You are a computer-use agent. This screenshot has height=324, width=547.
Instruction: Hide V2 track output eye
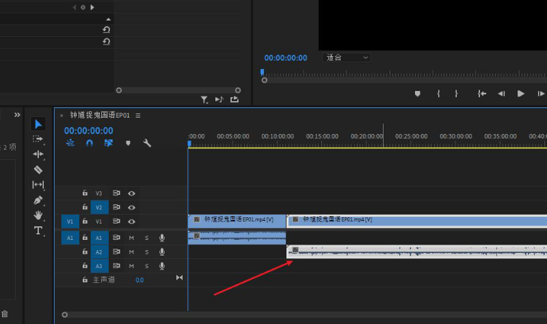click(x=131, y=208)
